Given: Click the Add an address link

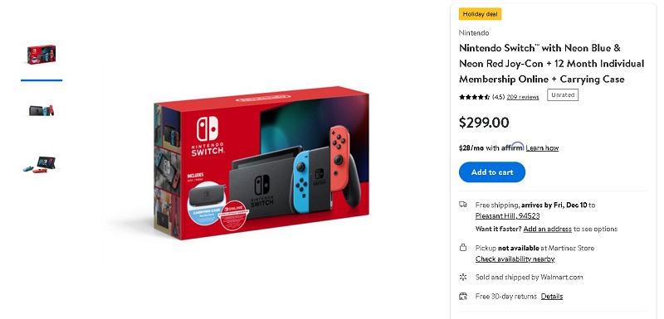Looking at the screenshot, I should [x=548, y=229].
